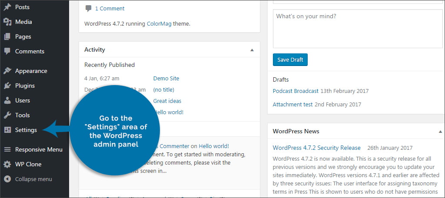The image size is (445, 198).
Task: Click Collapse menu text
Action: 33,179
